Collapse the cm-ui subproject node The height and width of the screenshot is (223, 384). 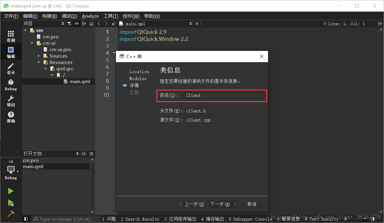pyautogui.click(x=32, y=43)
